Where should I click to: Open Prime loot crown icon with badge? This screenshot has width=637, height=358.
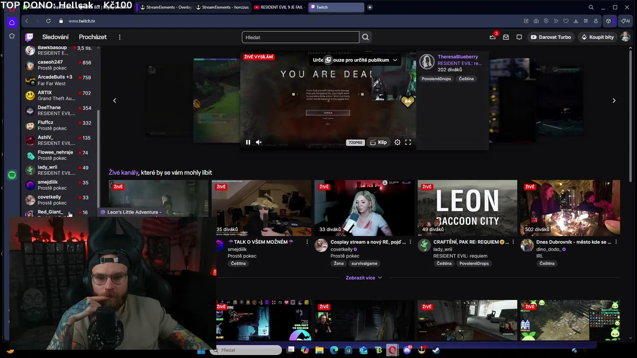click(493, 37)
